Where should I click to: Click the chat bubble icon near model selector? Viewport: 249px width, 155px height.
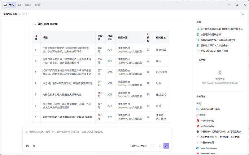[x=153, y=146]
